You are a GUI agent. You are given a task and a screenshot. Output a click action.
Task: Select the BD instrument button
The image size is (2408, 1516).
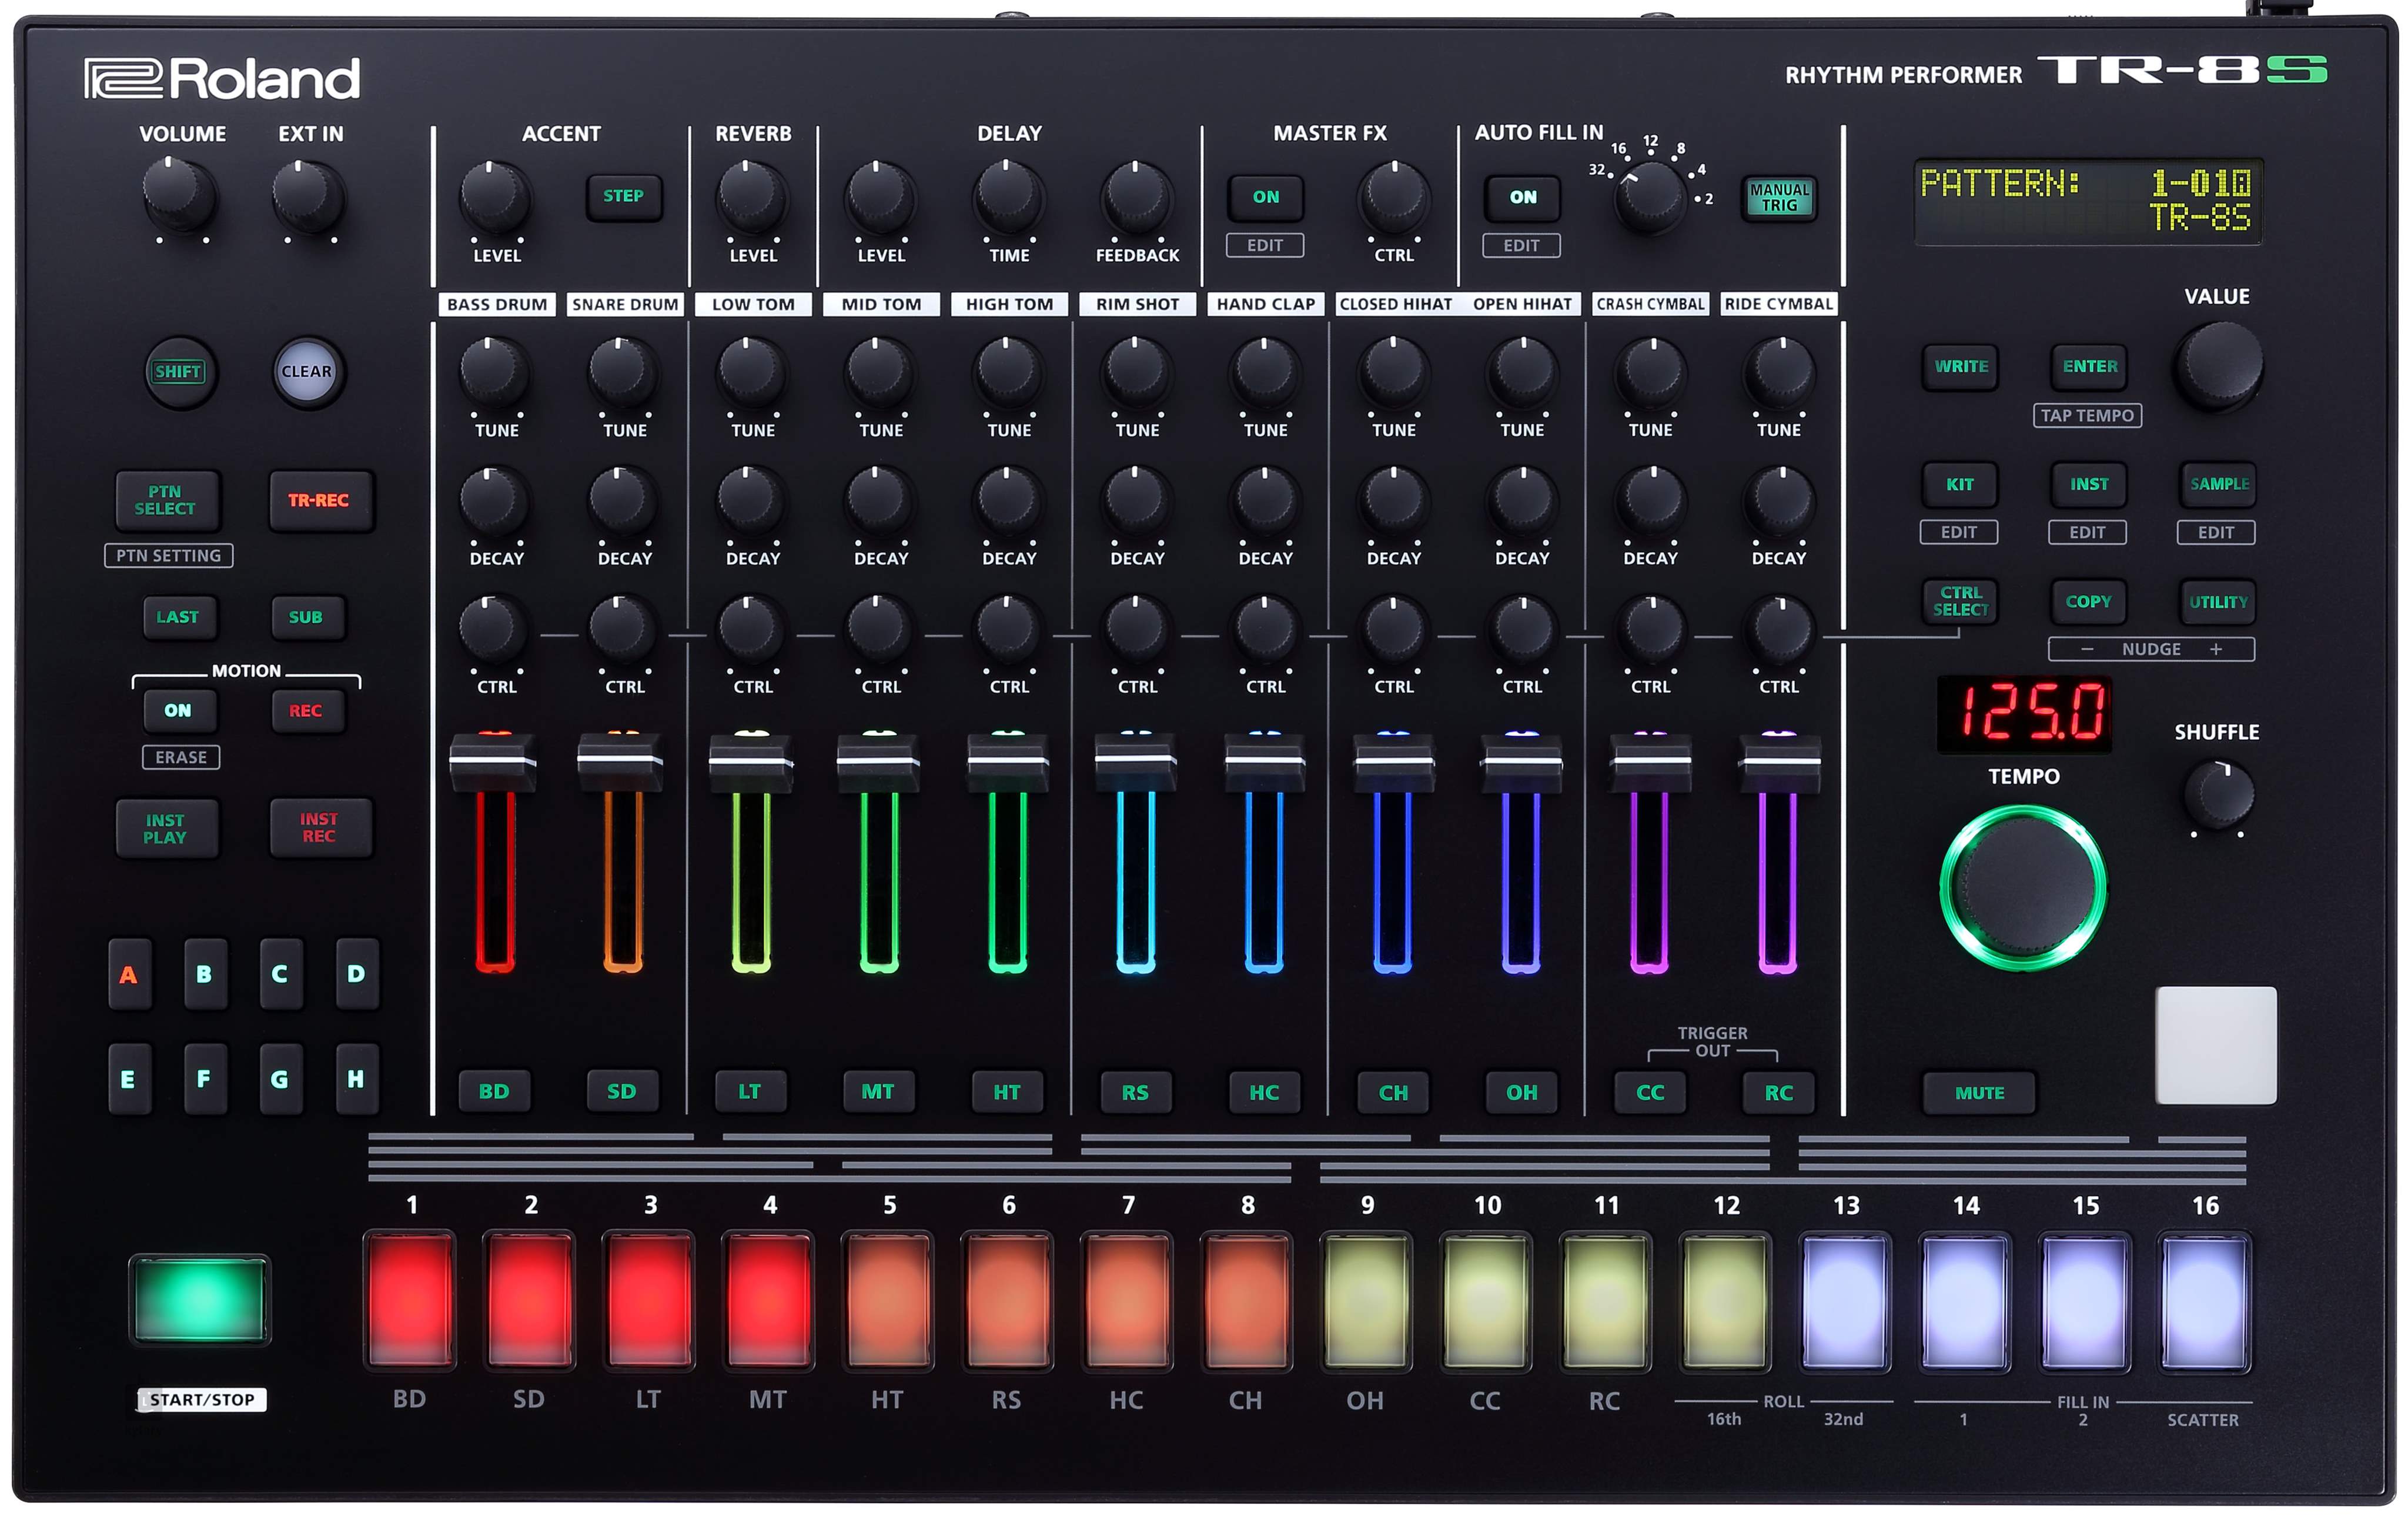[494, 1091]
